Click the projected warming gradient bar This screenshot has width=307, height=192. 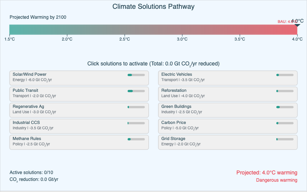pos(153,30)
